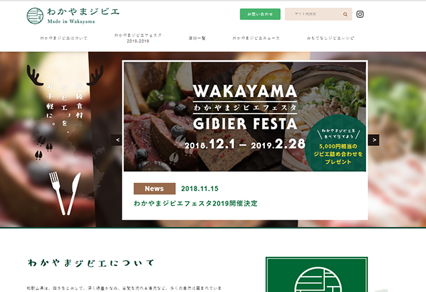426x292 pixels.
Task: Open わかやまジビエフェスタ 2018-2019 nav item
Action: [x=138, y=38]
